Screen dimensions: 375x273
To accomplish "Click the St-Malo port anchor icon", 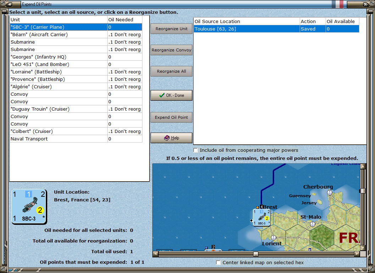I will pos(312,224).
